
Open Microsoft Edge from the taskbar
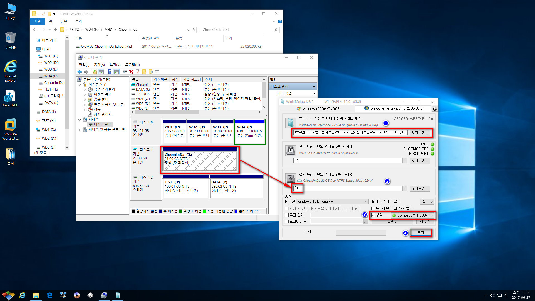point(50,295)
